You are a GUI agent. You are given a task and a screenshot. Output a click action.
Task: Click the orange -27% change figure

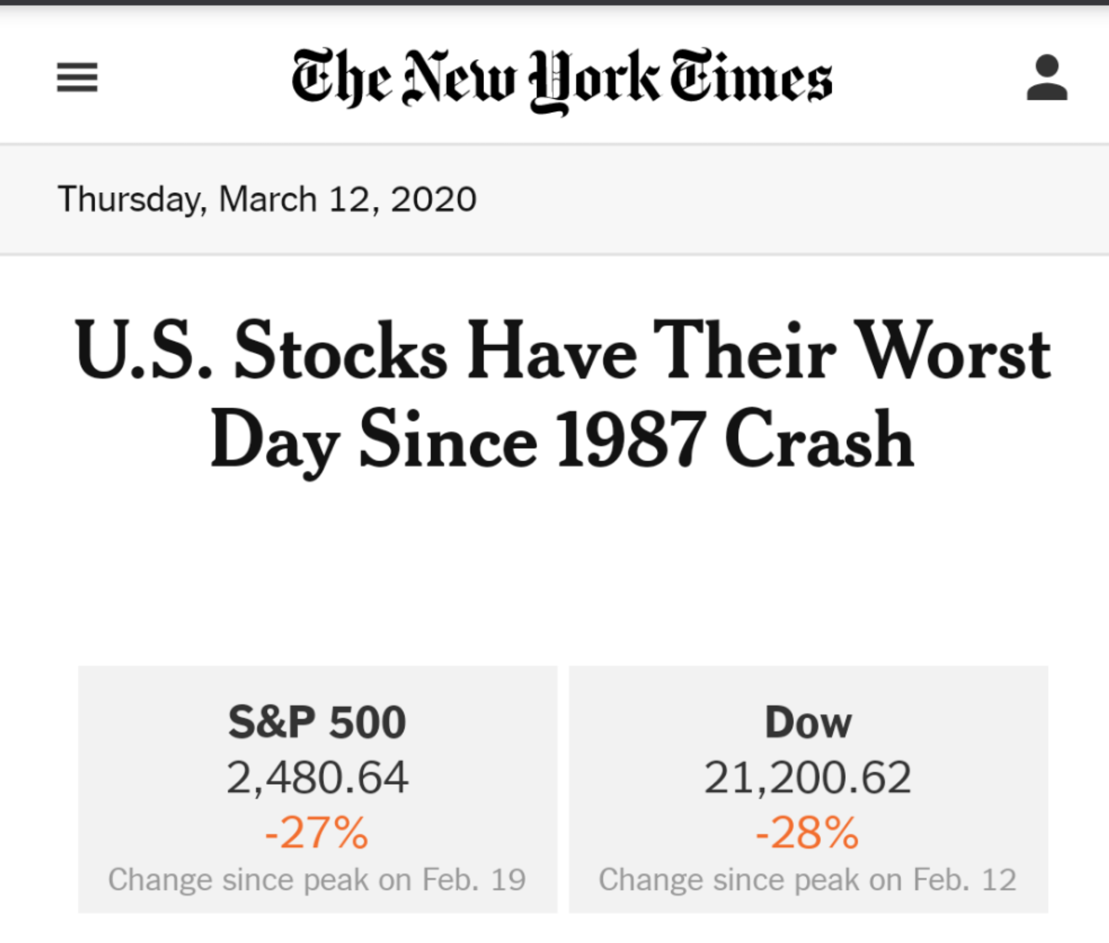click(x=317, y=833)
